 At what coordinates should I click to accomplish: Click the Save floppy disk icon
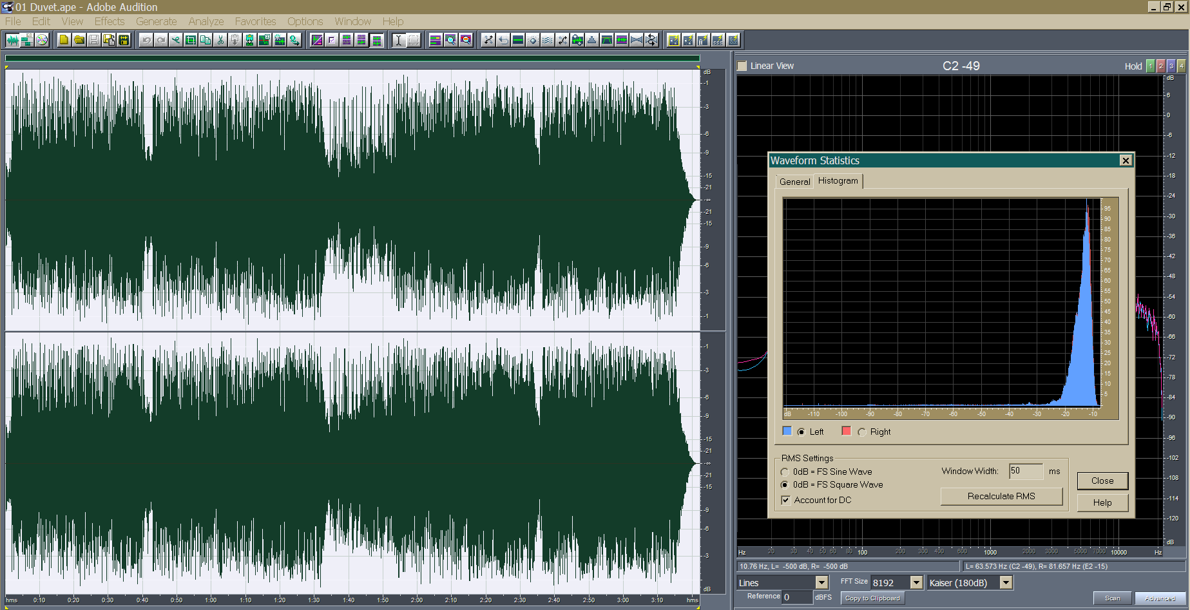point(94,40)
